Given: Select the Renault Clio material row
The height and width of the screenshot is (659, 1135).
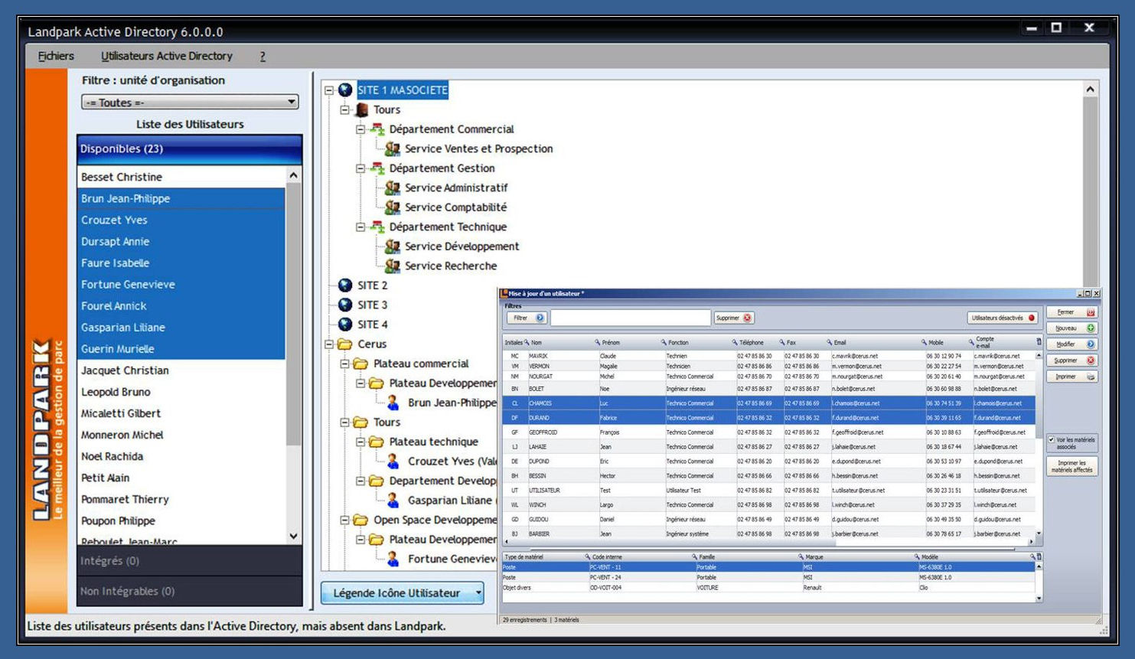Looking at the screenshot, I should [768, 588].
